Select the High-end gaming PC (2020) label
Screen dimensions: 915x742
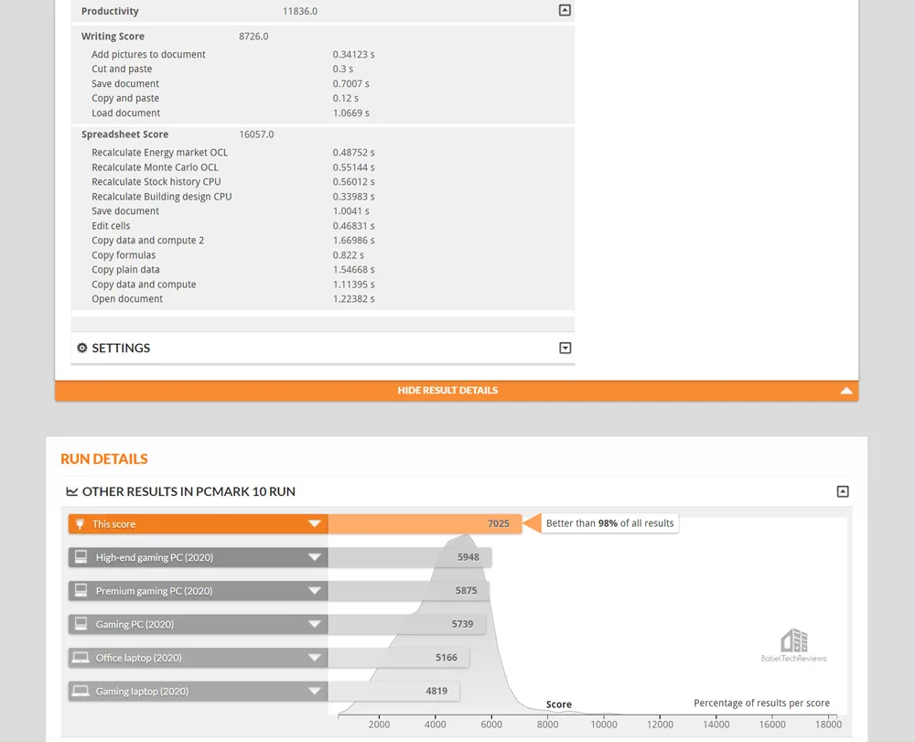(x=155, y=557)
